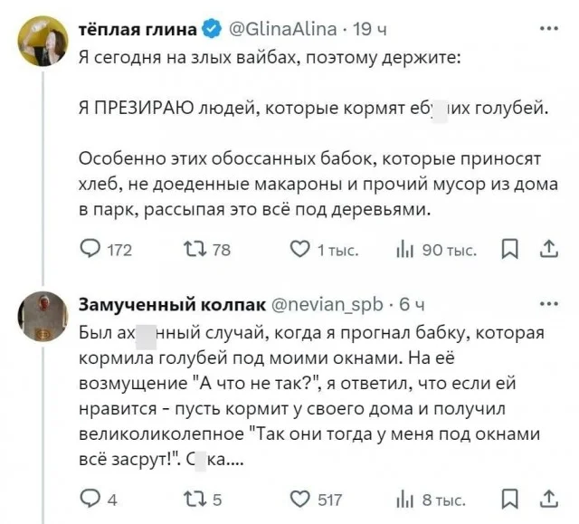Screen dimensions: 579x524
Task: Share the Замученный колпак reply
Action: 548,499
